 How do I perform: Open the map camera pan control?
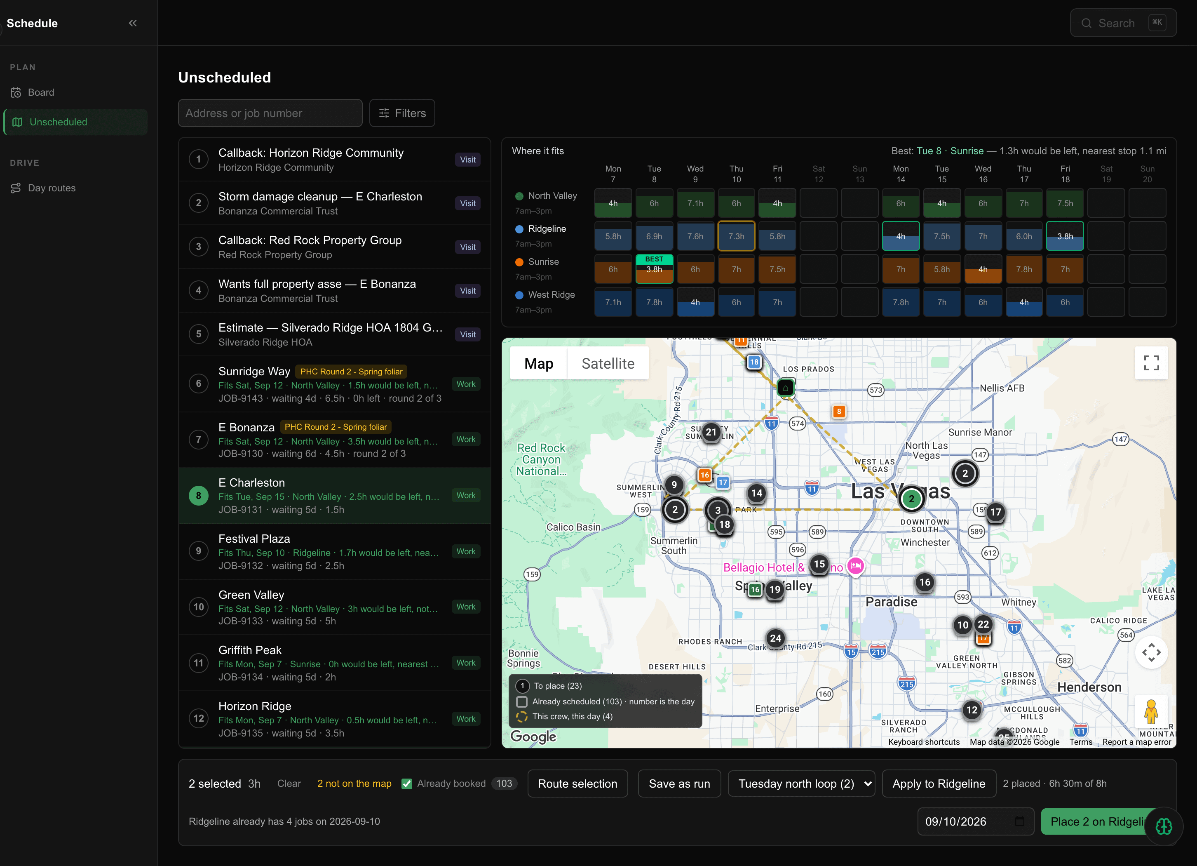click(1151, 653)
